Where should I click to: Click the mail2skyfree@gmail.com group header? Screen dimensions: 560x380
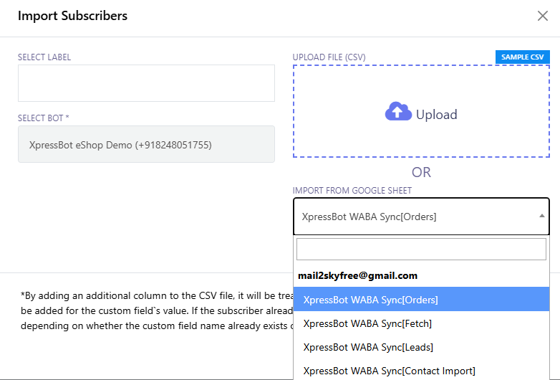tap(357, 275)
